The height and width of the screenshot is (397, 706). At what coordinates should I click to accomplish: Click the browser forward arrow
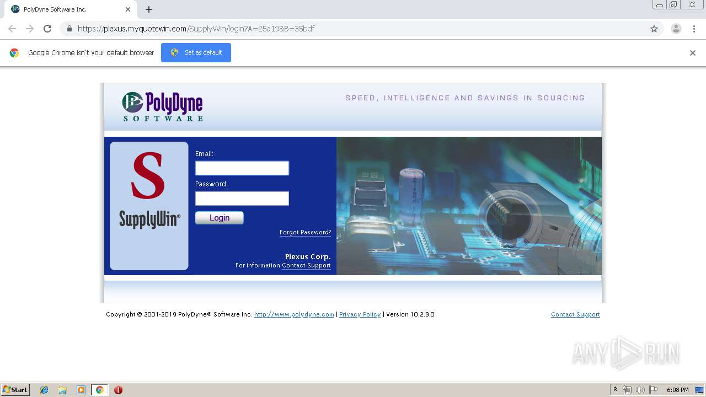click(x=30, y=29)
